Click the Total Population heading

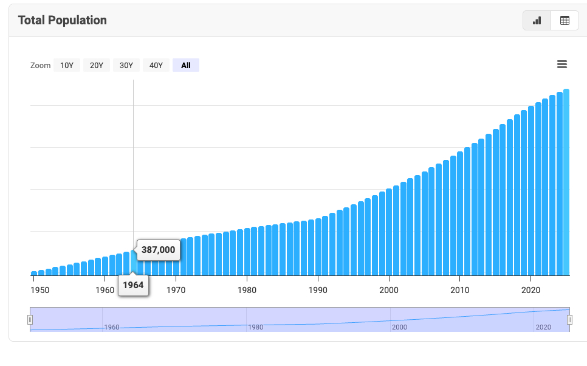63,20
